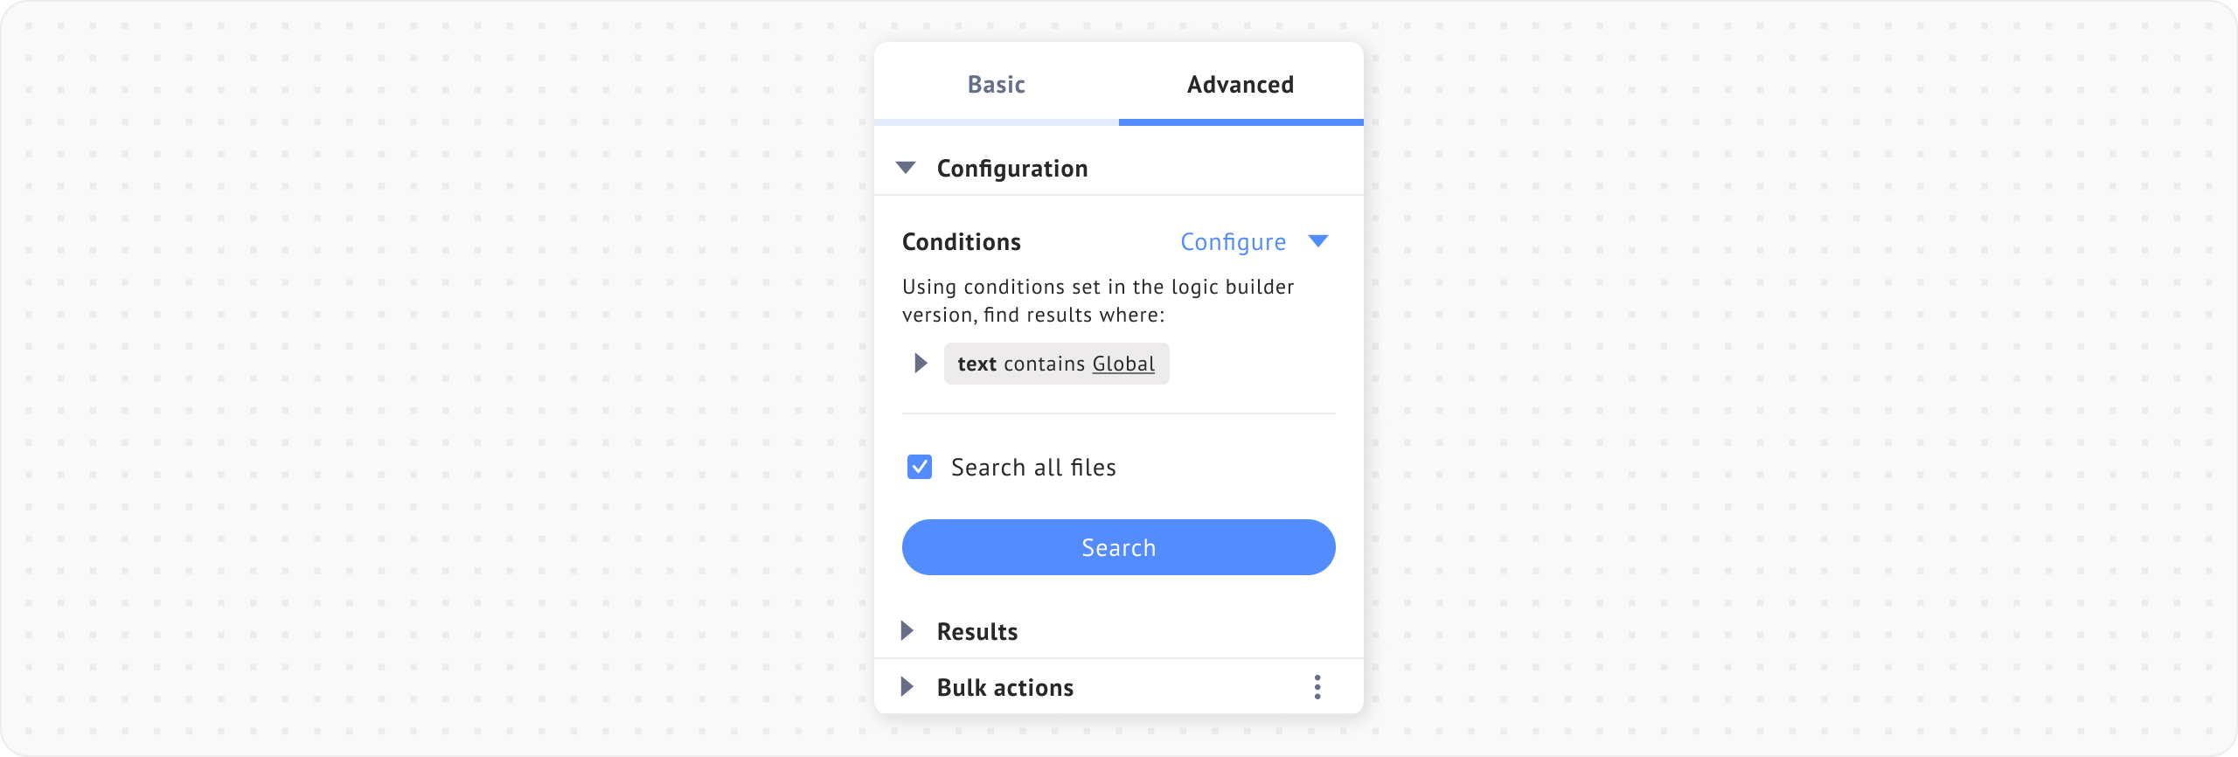The width and height of the screenshot is (2238, 757).
Task: Expand the Results section arrow
Action: click(x=907, y=631)
